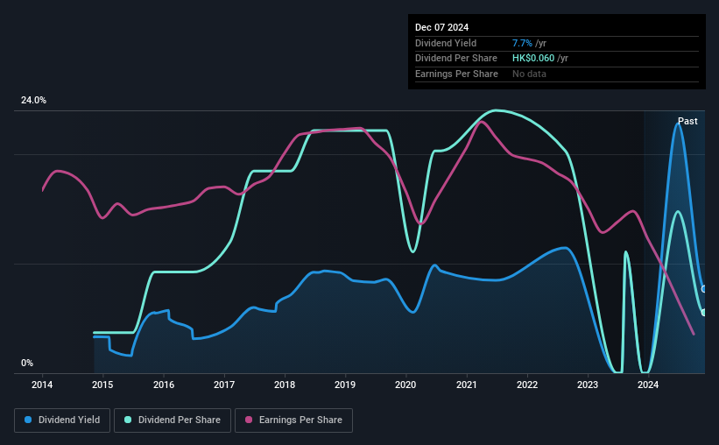Viewport: 719px width, 445px height.
Task: Click the teal Dividend Per Share legend dot
Action: [x=128, y=420]
